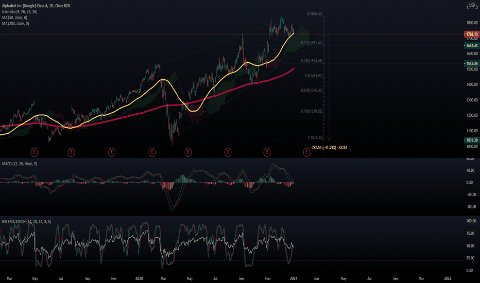Select the MACD (12, 26, close, 9) label

tap(20, 164)
